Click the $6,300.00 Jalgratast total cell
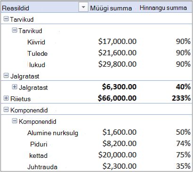 [x=119, y=87]
